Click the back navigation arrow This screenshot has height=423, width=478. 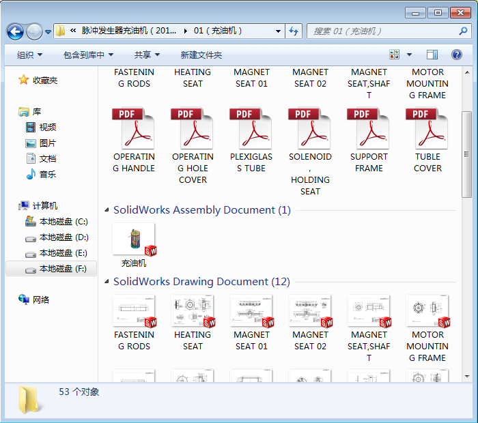point(15,31)
